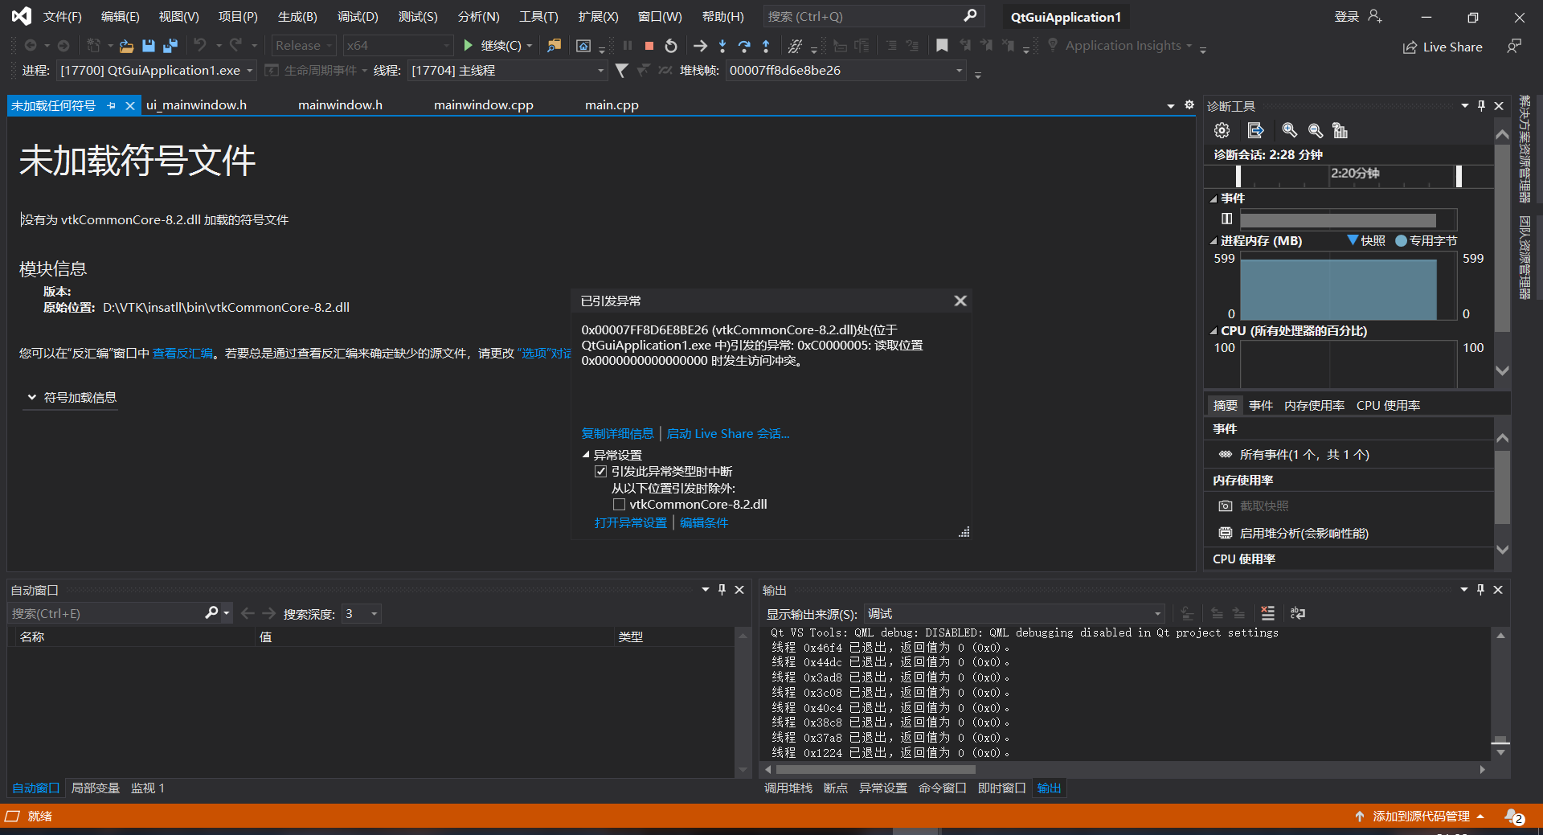Click inside the diagnostic session timeline slider
Screen dimensions: 1543x835
[1350, 176]
